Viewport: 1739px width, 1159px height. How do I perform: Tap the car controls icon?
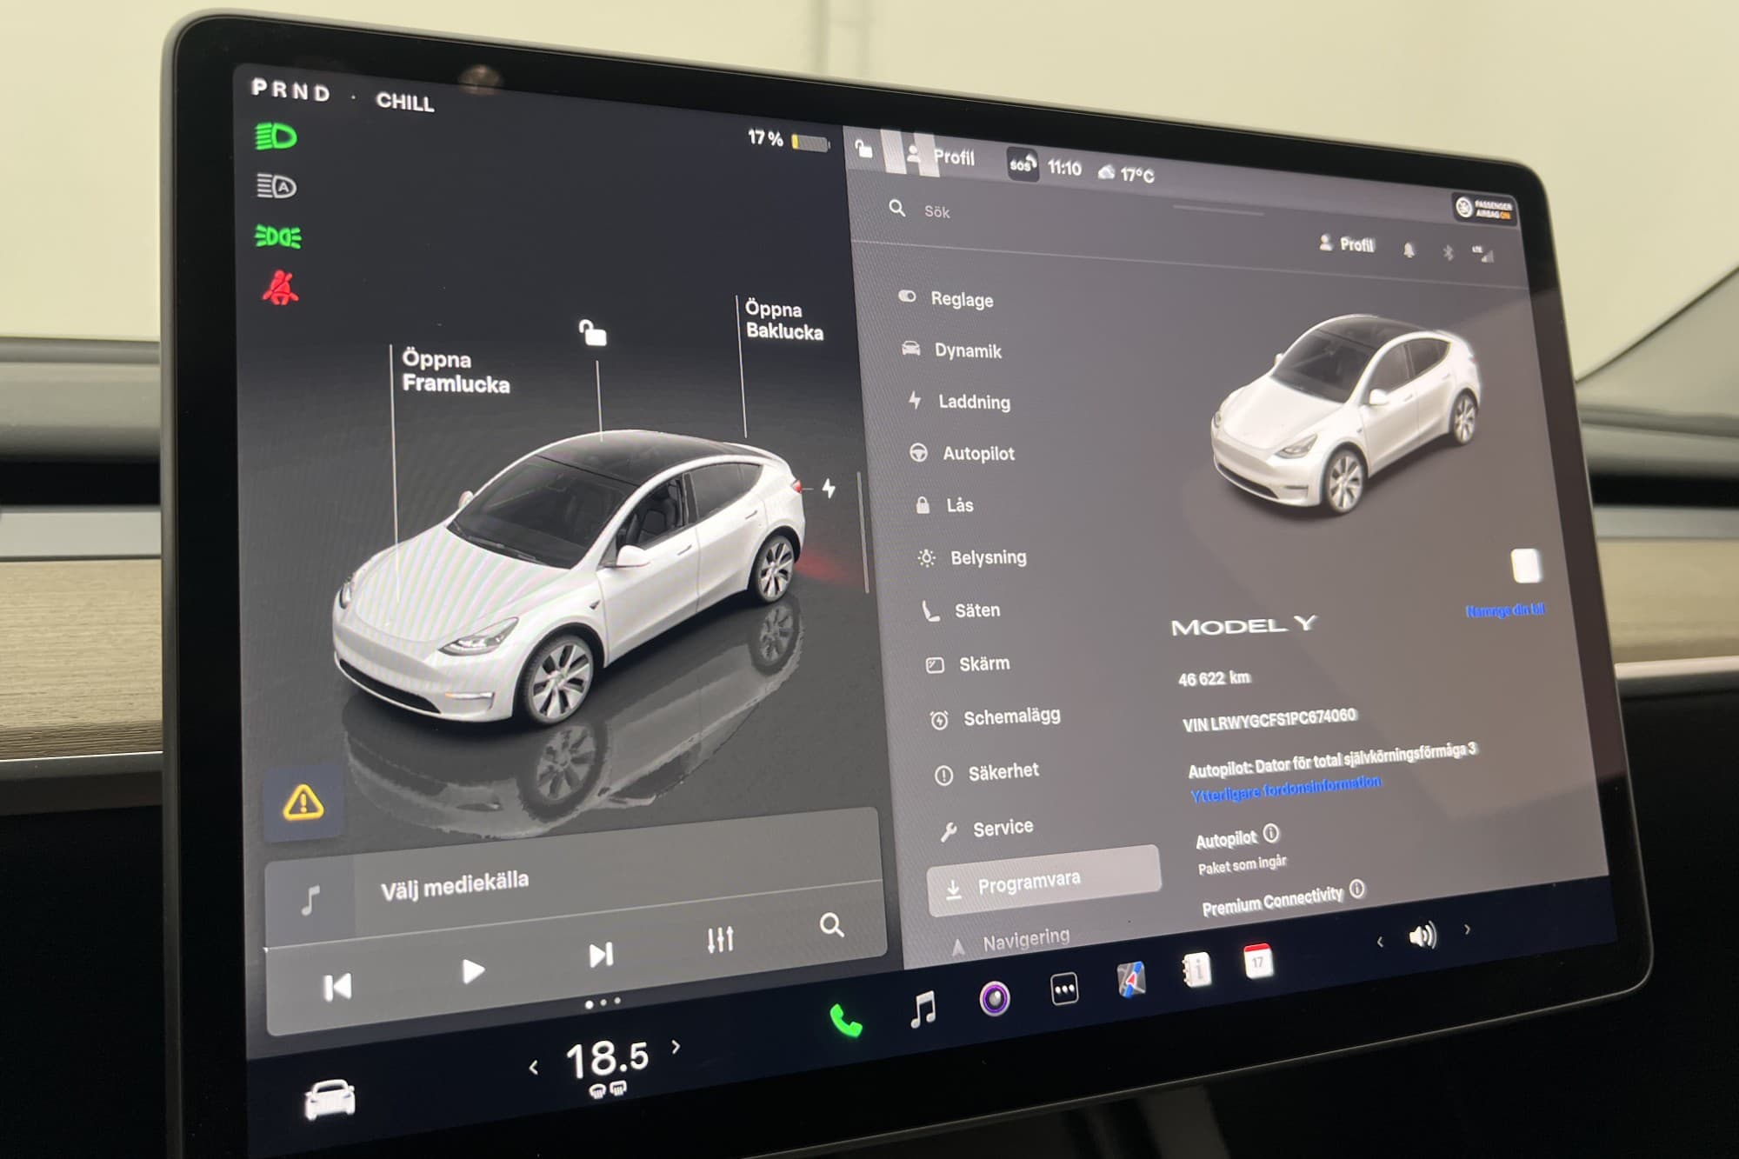(330, 1099)
